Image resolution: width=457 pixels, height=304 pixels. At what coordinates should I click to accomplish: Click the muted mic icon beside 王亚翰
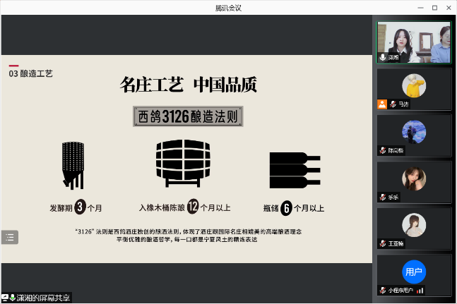pos(383,244)
